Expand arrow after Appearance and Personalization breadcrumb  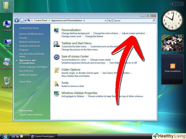pos(84,21)
